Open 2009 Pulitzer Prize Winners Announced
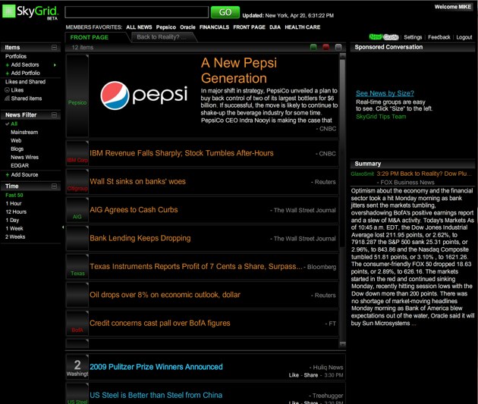Viewport: 478px width, 404px height. 156,367
